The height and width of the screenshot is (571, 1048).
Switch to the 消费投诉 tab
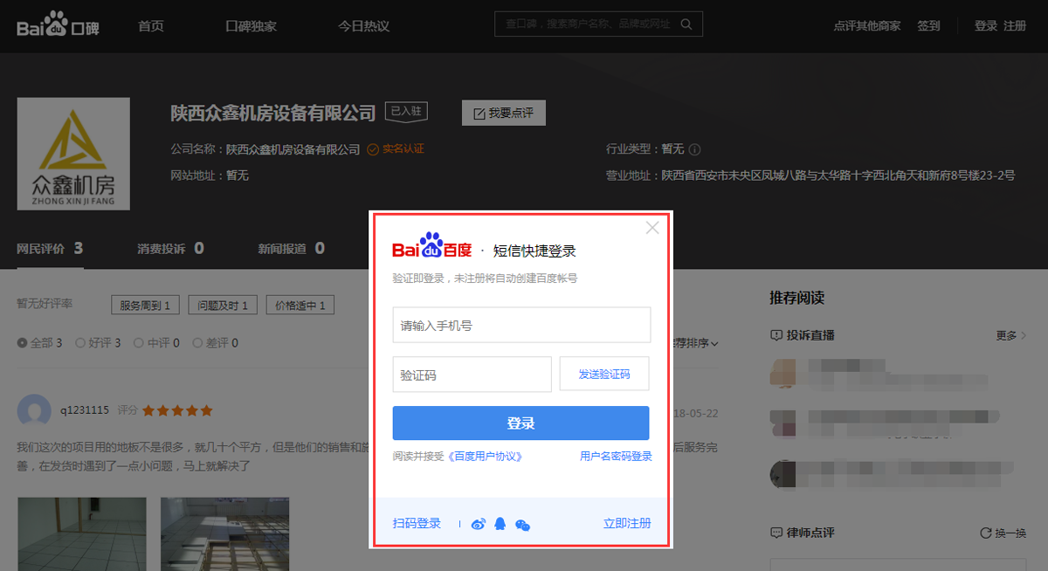click(169, 249)
